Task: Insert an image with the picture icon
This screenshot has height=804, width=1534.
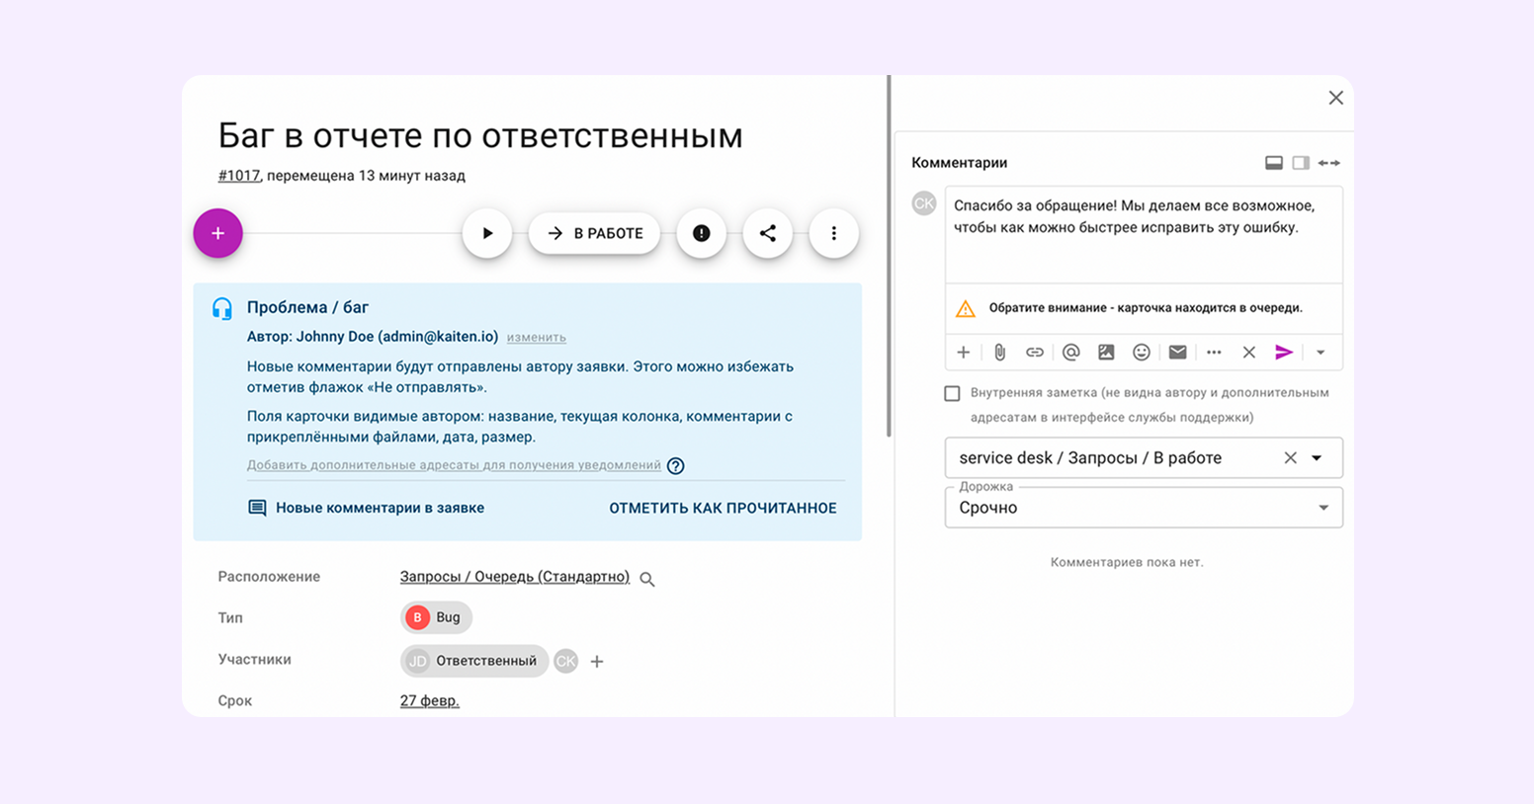Action: (1106, 353)
